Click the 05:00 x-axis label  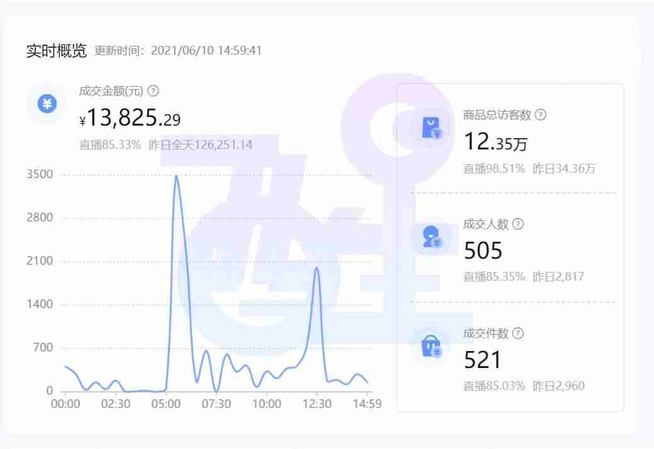pos(166,404)
